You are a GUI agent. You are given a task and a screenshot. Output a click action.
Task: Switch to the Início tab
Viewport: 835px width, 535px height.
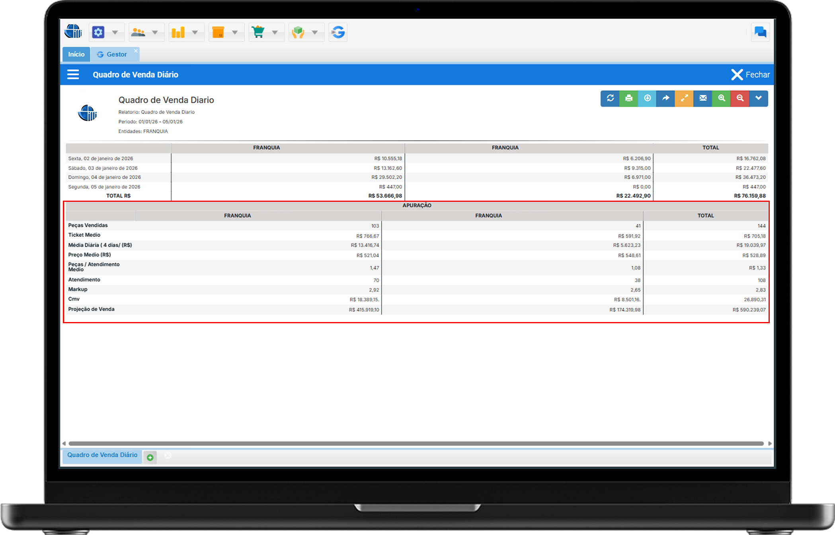coord(76,55)
